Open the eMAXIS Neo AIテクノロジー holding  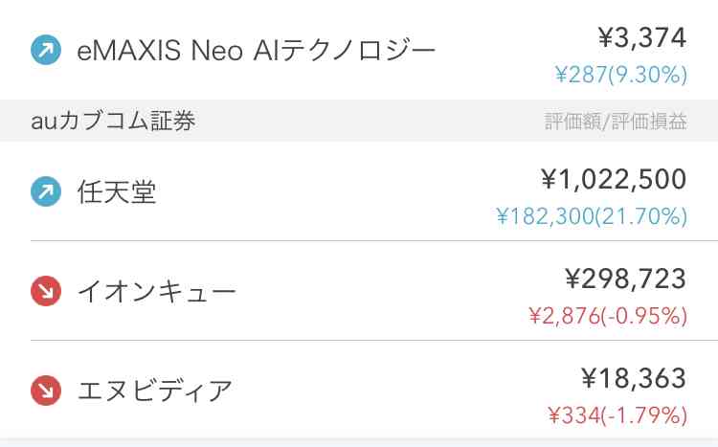[359, 50]
